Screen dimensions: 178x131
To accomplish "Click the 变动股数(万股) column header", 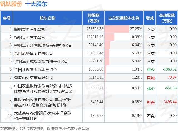I will pyautogui.click(x=167, y=18).
